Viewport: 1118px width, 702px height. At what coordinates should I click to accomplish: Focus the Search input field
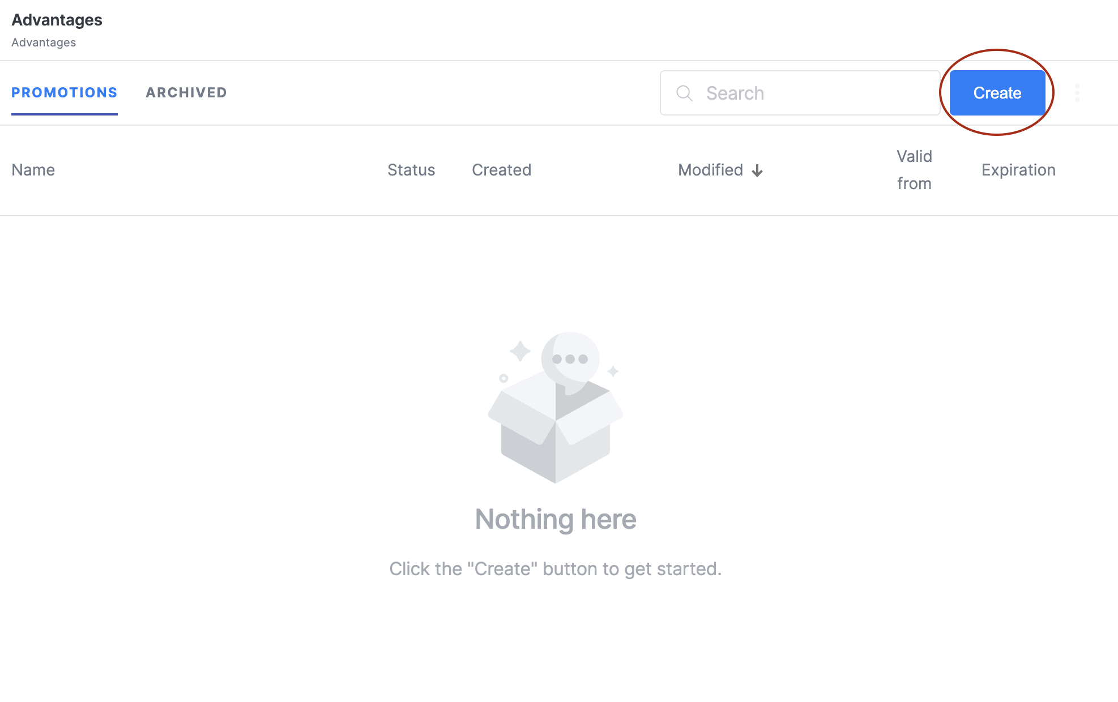(x=800, y=93)
